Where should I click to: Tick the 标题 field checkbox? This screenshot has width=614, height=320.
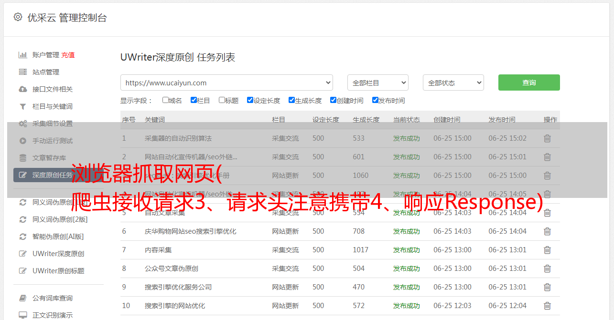(222, 100)
